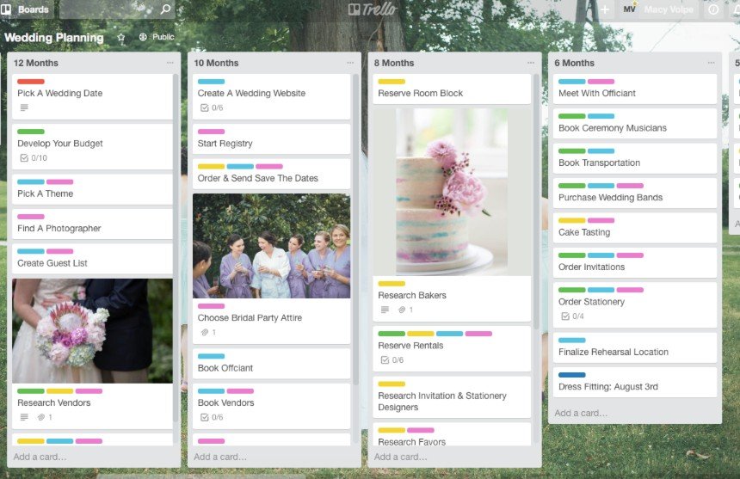Open the Purchase Wedding Bands card
This screenshot has height=479, width=740.
pyautogui.click(x=635, y=193)
